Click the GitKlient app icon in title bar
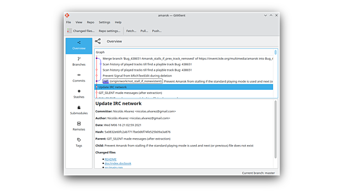344x193 pixels. [67, 16]
